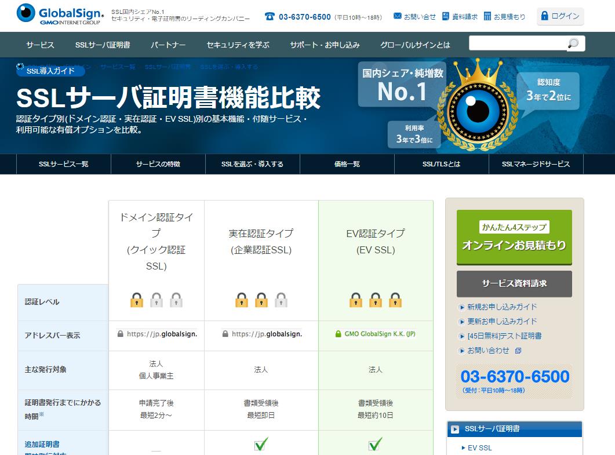This screenshot has height=455, width=615.
Task: Click the 最短2分～ cell text
Action: tap(156, 416)
